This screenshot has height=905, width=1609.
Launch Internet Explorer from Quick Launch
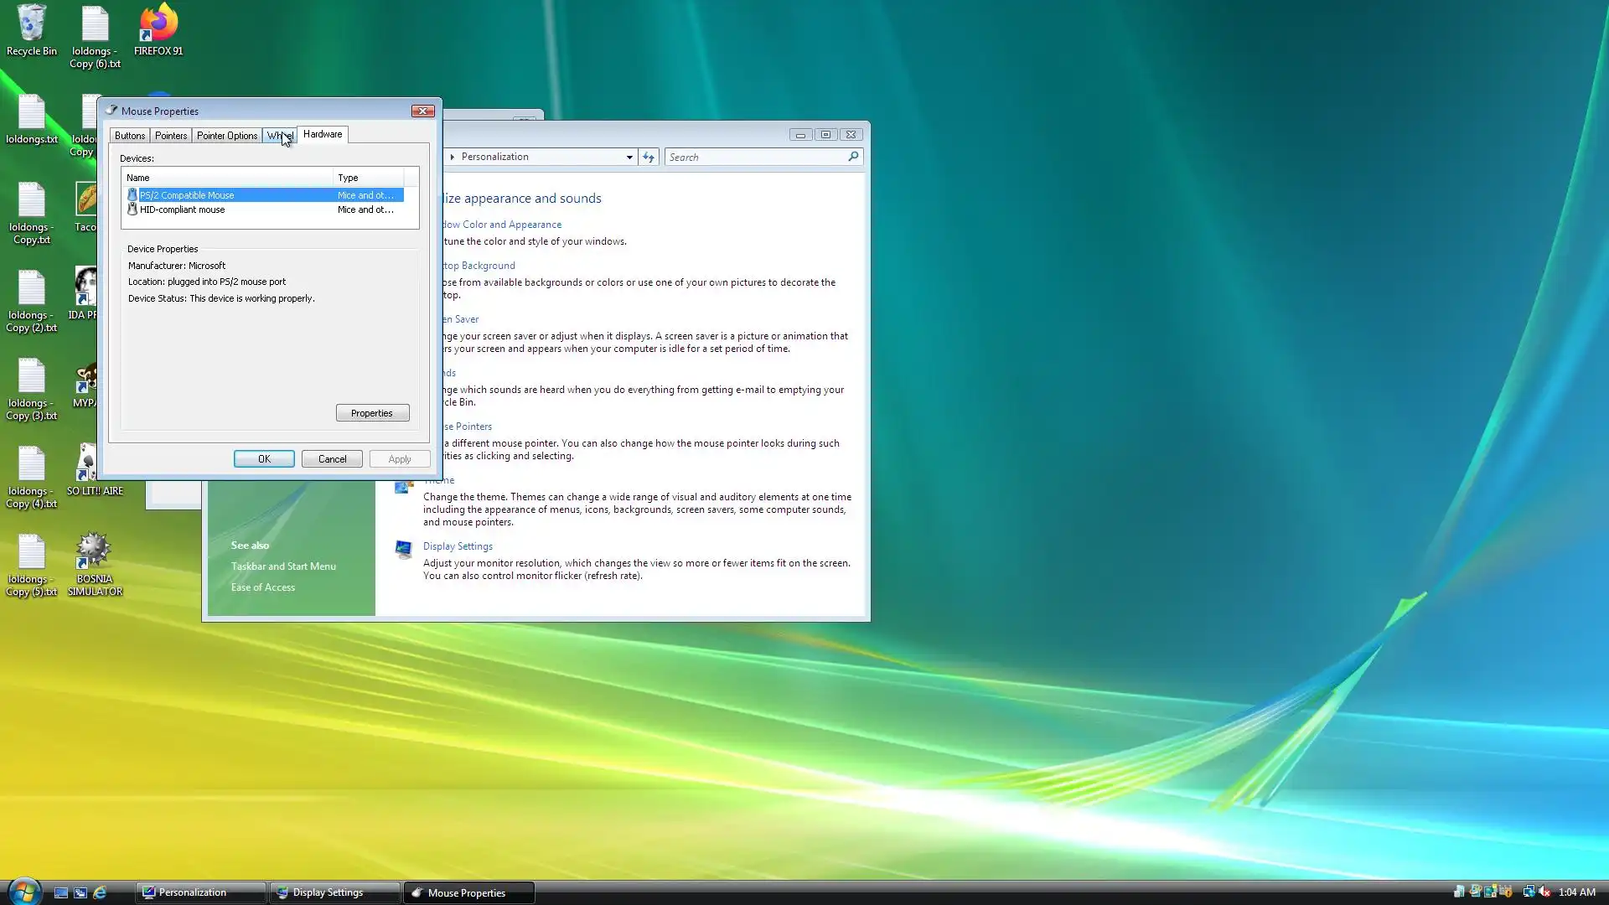point(100,892)
